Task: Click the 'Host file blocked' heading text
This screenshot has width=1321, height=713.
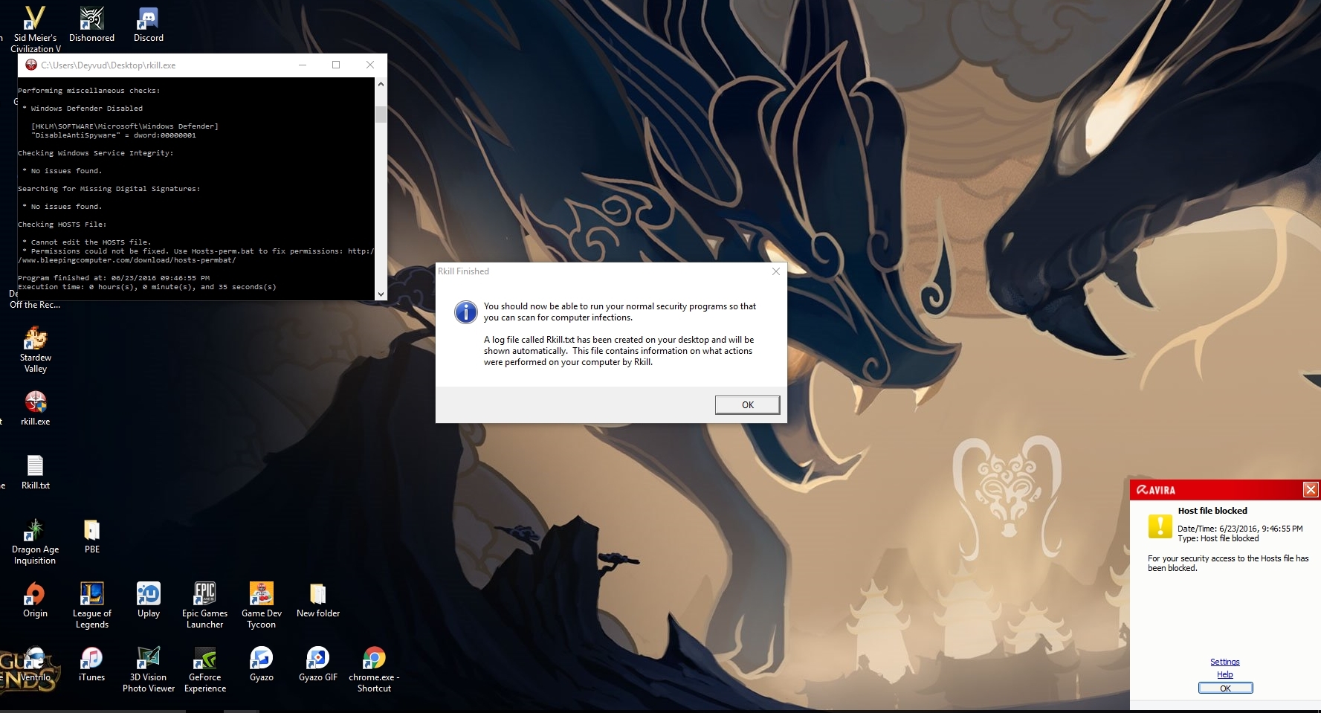Action: point(1212,511)
